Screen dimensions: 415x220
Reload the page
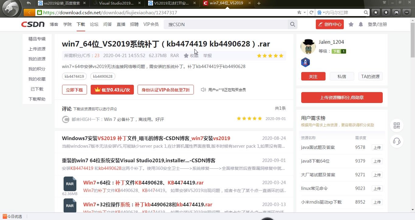311,12
